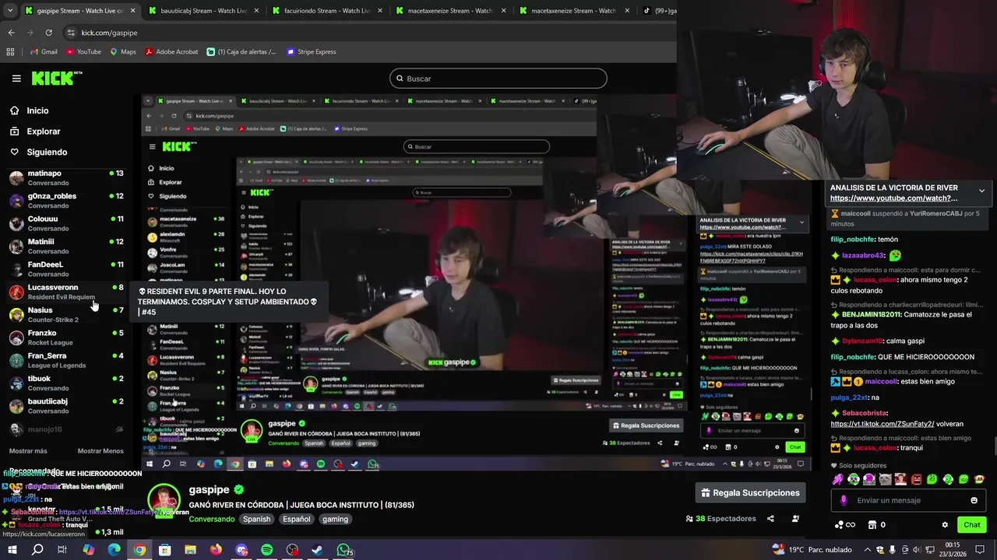Open Lucassveronn channel in sidebar

[x=65, y=292]
